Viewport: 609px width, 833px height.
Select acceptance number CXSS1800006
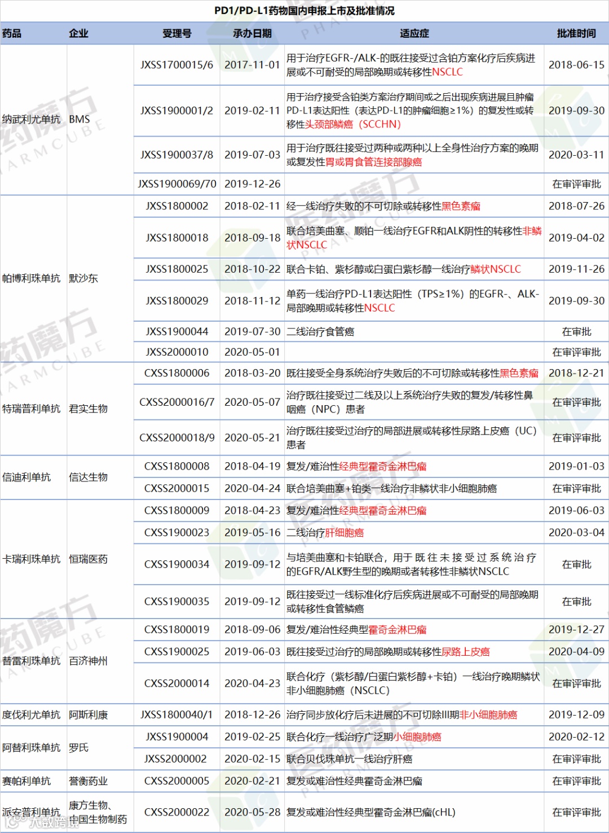coord(176,373)
